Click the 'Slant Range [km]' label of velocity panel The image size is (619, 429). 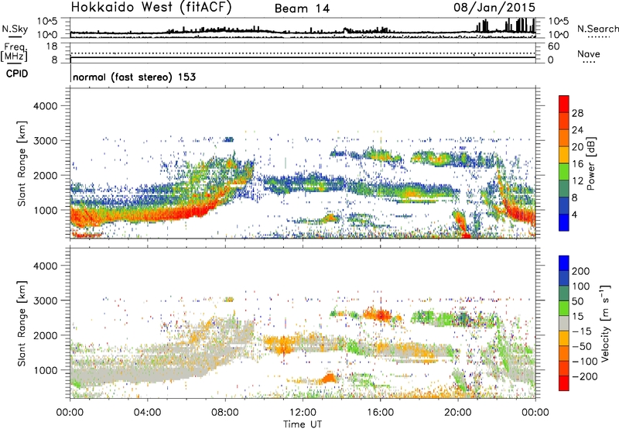click(22, 324)
